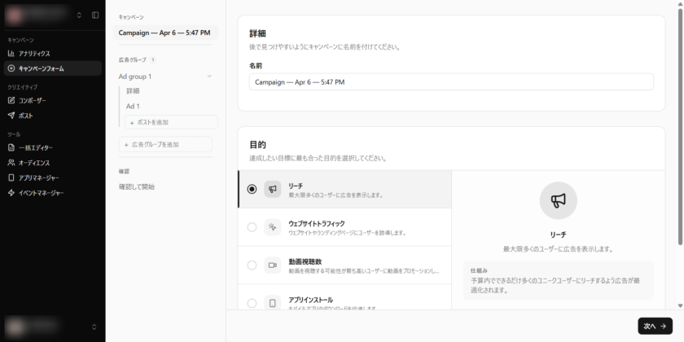Open イベントマネージャー tool

click(x=41, y=193)
